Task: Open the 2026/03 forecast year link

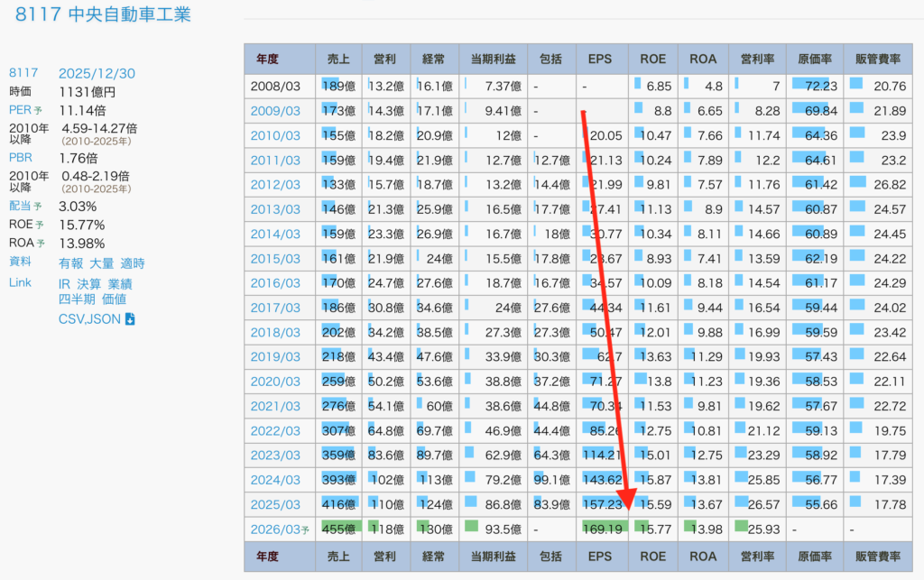Action: [275, 529]
